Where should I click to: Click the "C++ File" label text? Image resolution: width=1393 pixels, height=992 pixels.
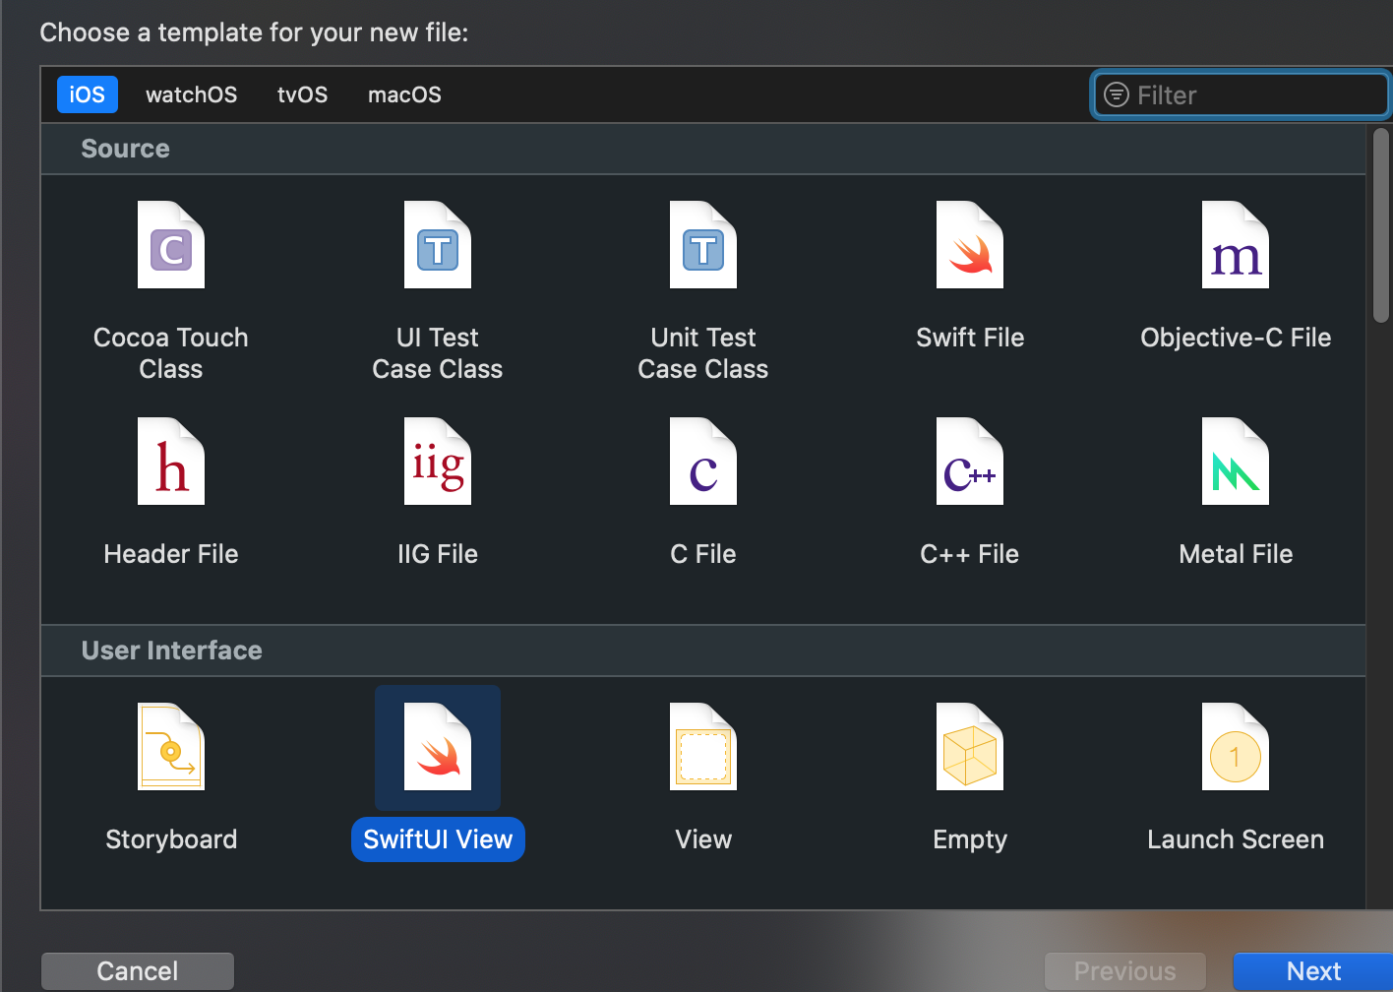(x=970, y=554)
